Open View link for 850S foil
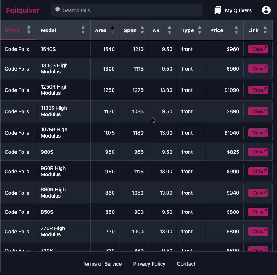The width and height of the screenshot is (277, 275). [x=258, y=212]
